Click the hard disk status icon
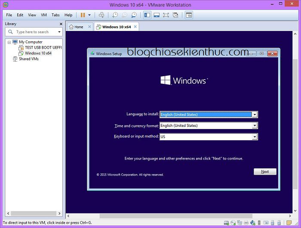Screen dimensions: 301x228 pyautogui.click(x=227, y=223)
